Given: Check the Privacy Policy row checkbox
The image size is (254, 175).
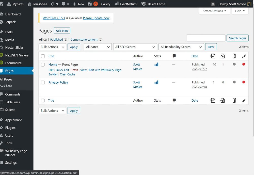Looking at the screenshot, I should click(43, 82).
